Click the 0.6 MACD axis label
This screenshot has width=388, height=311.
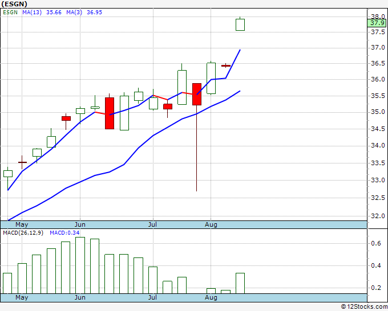(376, 244)
